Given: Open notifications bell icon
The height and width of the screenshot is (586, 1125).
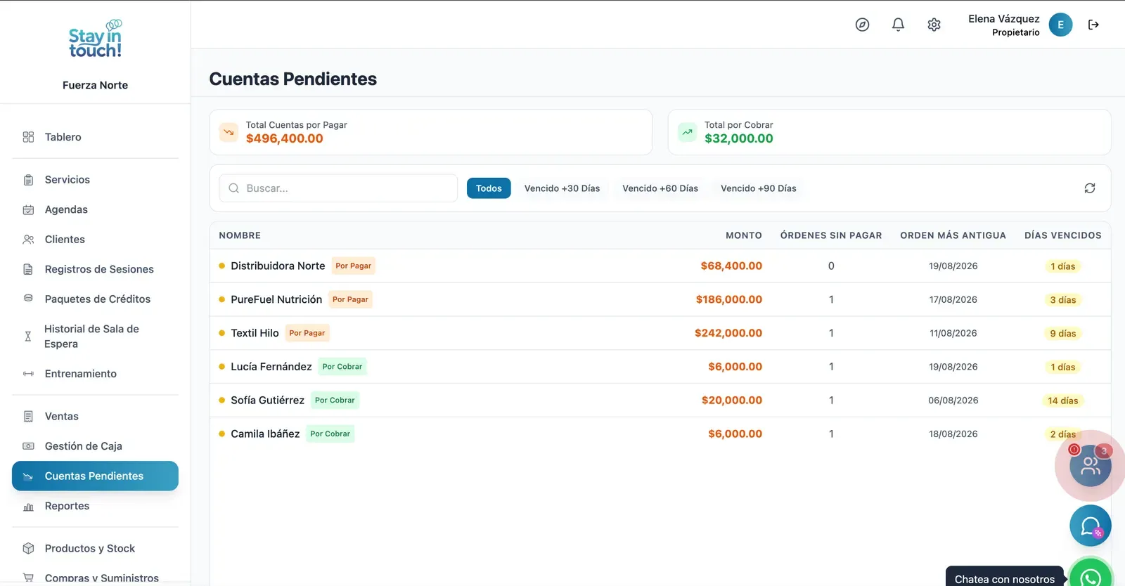Looking at the screenshot, I should (898, 25).
